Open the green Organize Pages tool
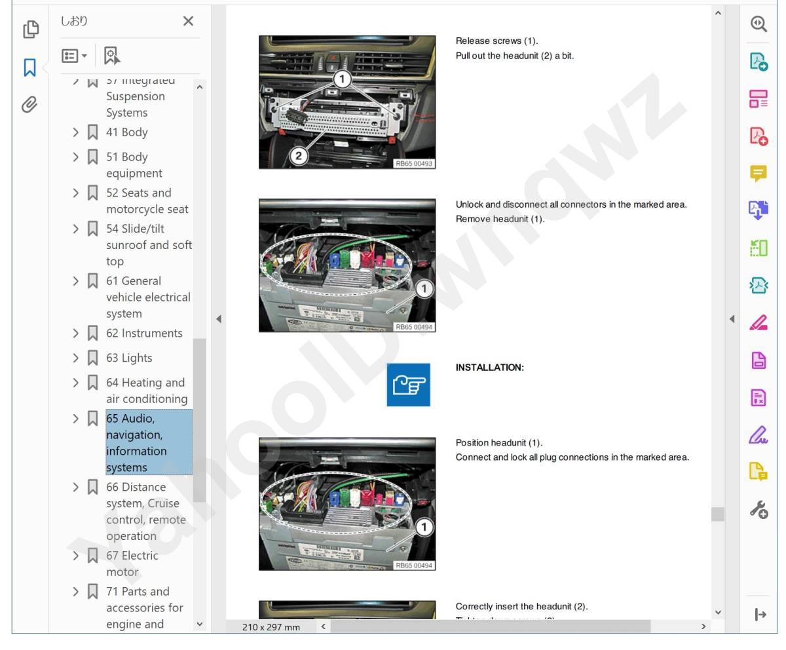Screen dimensions: 786x650 coord(758,248)
